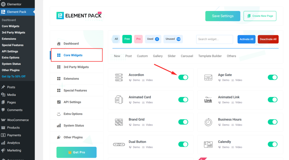Click the Calendly widget icon
This screenshot has height=160, width=289.
pos(208,145)
